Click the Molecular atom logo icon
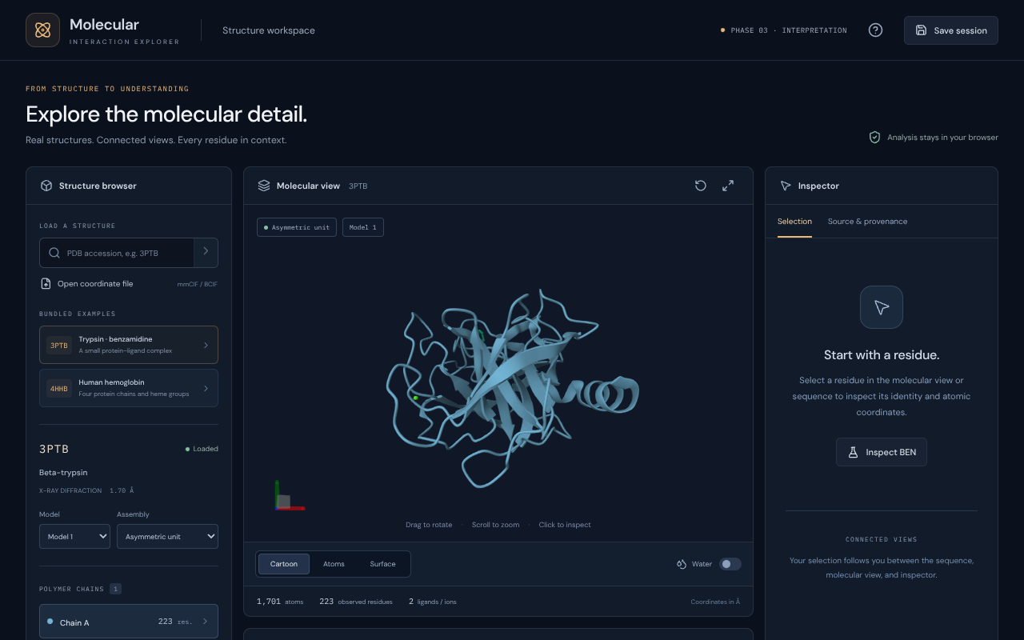 42,30
